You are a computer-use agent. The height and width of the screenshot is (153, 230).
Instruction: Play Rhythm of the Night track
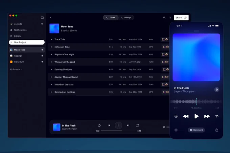pyautogui.click(x=51, y=54)
